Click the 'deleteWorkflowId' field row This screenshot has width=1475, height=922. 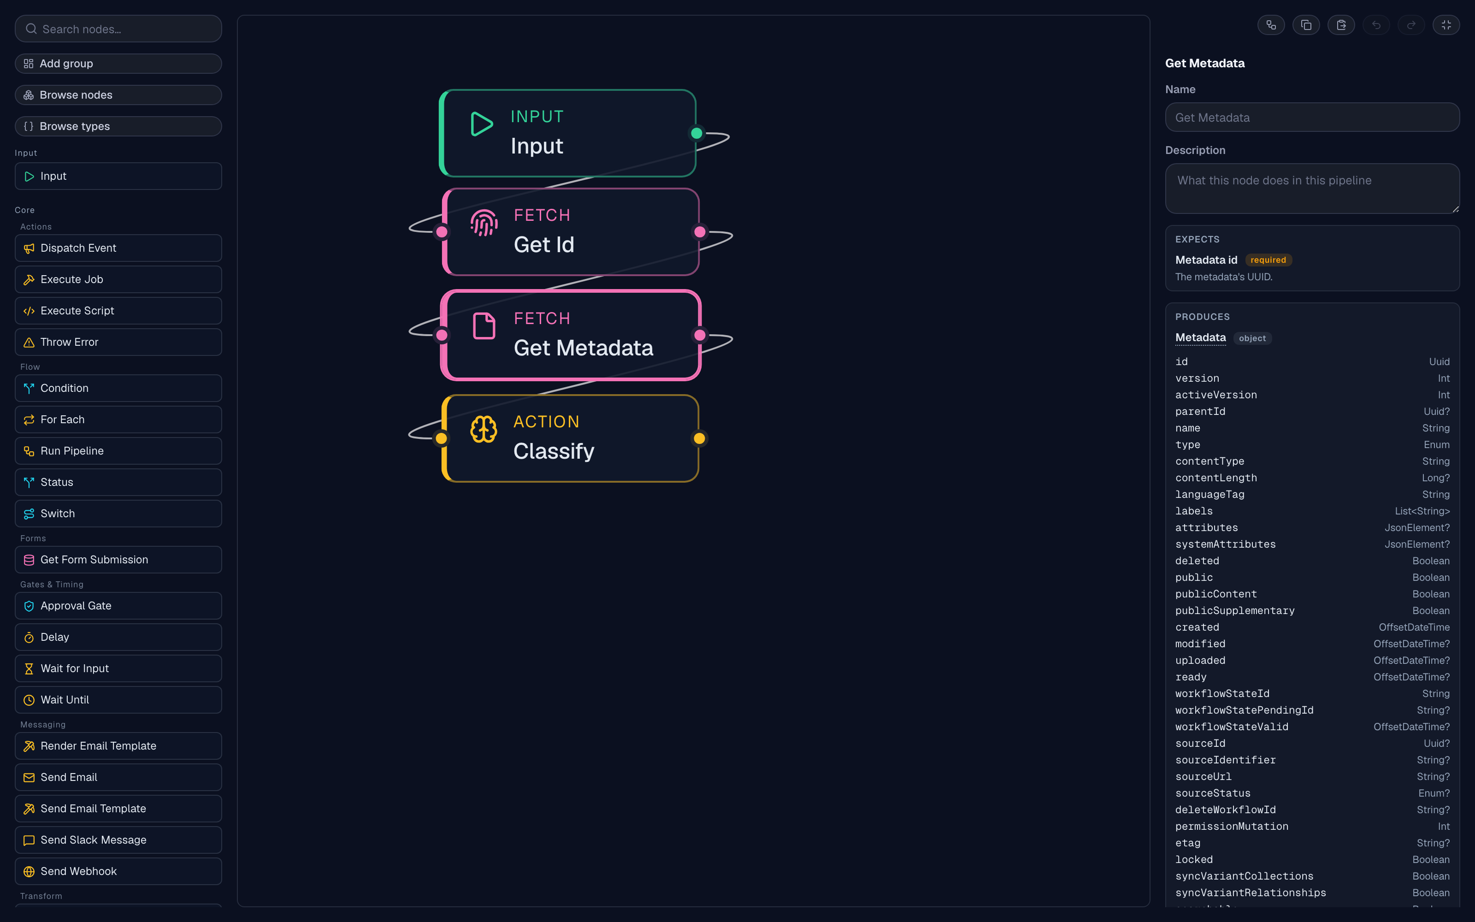[1312, 810]
